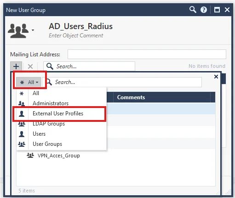Select Users filter option

[x=61, y=134]
